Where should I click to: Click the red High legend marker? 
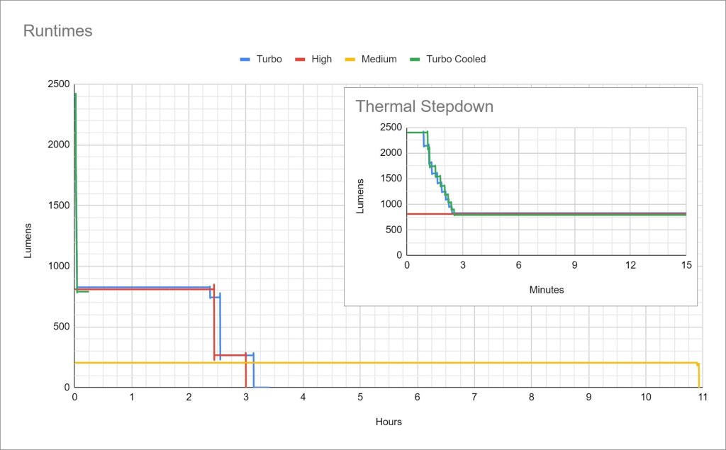point(299,60)
